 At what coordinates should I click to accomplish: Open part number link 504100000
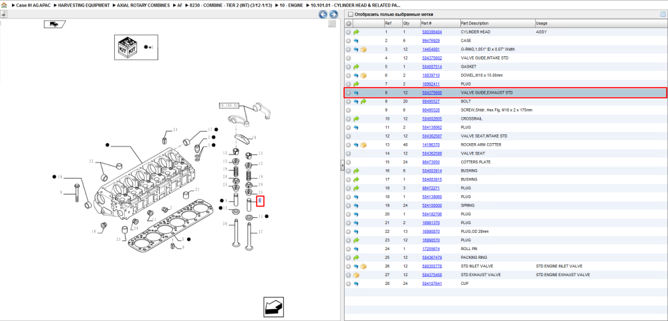[432, 205]
